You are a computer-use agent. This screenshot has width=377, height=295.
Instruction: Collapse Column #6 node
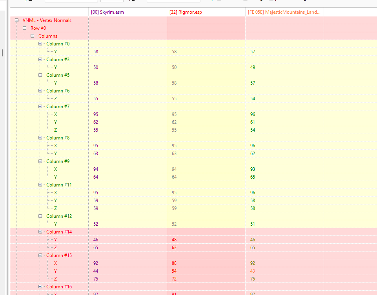[40, 91]
